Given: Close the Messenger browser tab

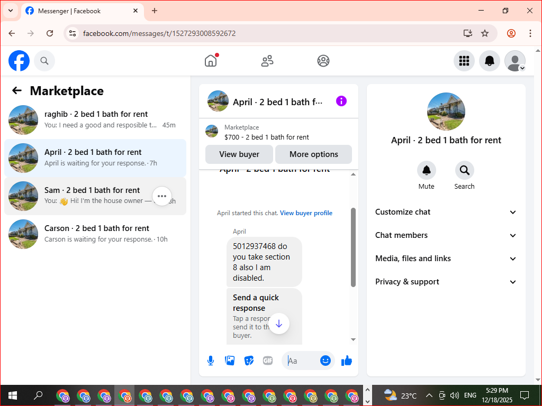Looking at the screenshot, I should [135, 11].
